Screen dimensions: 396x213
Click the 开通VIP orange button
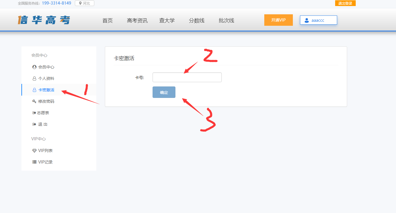(x=279, y=20)
